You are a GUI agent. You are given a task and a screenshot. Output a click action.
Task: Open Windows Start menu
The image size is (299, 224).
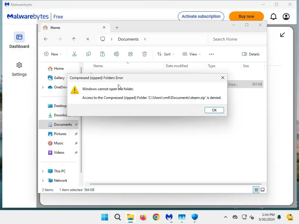coord(105,217)
